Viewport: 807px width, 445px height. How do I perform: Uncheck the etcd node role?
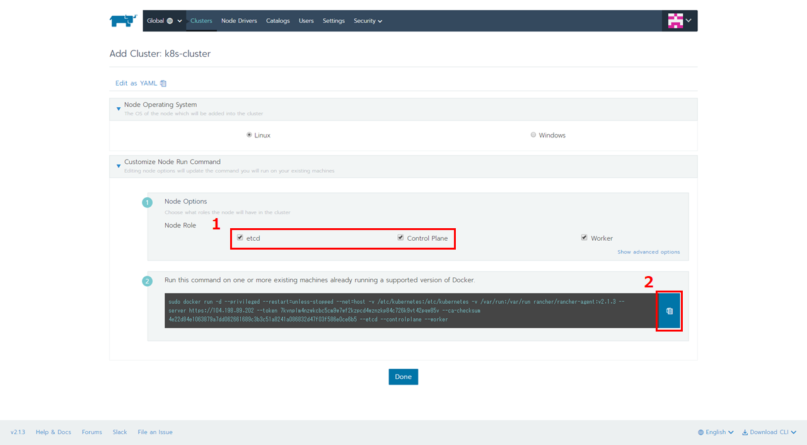[x=240, y=238]
